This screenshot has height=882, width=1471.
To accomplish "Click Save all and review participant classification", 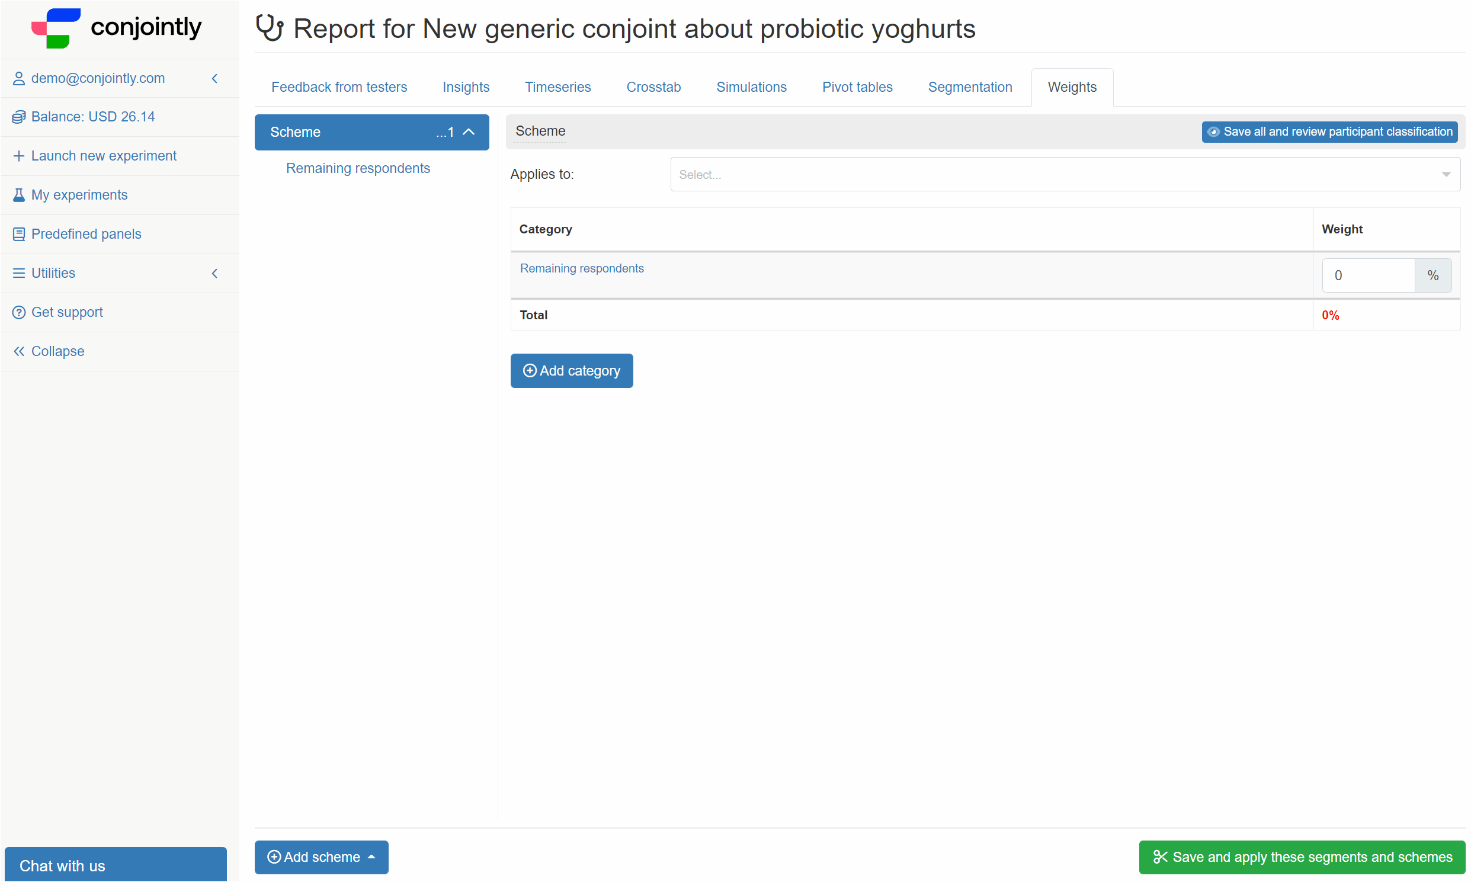I will [1331, 132].
